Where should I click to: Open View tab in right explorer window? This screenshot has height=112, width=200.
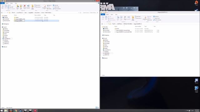pos(116,15)
